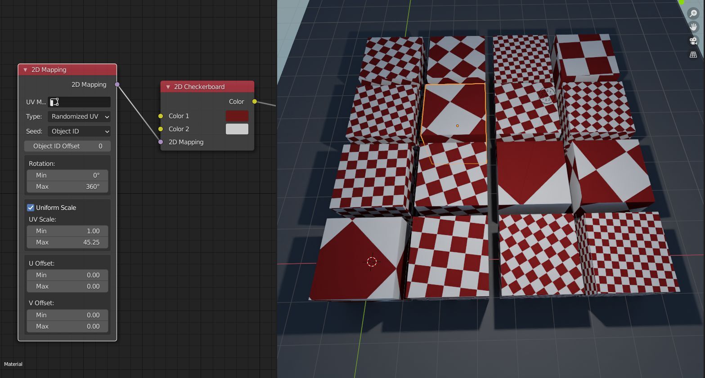Open the light gray Color 2 swatch

click(237, 129)
